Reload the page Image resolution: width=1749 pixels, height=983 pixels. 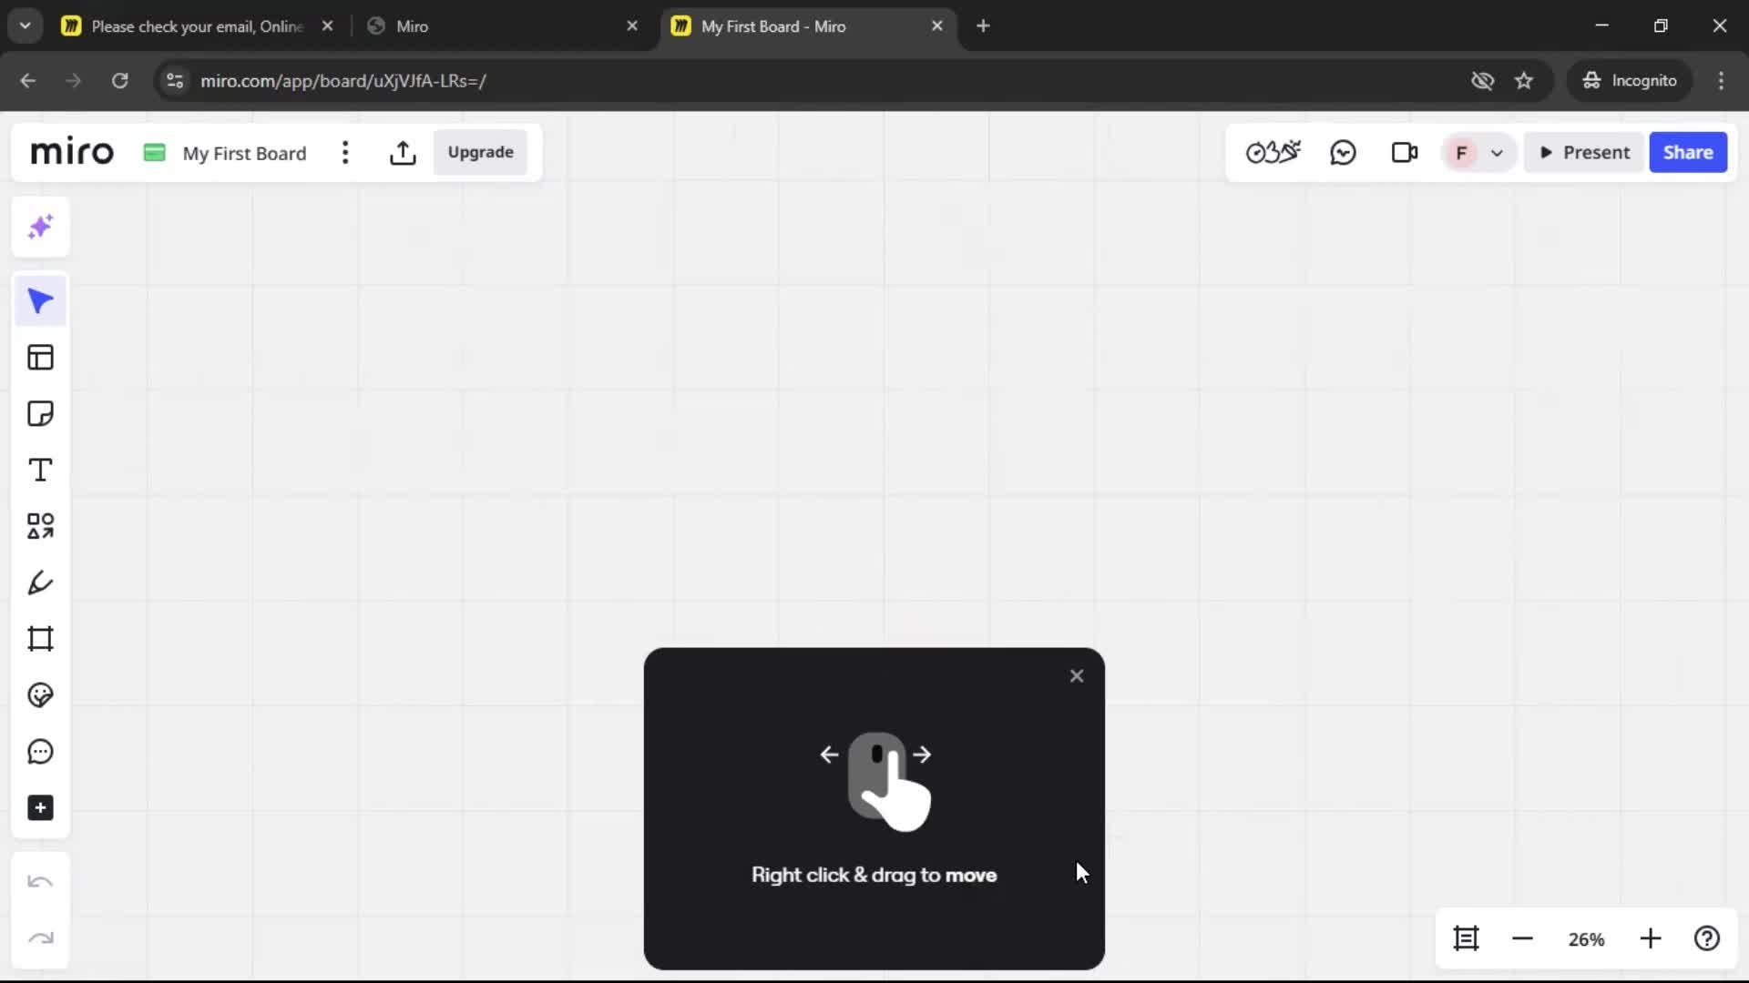coord(119,81)
